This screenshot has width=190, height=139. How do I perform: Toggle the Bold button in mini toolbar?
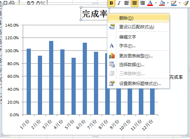[x=111, y=3]
